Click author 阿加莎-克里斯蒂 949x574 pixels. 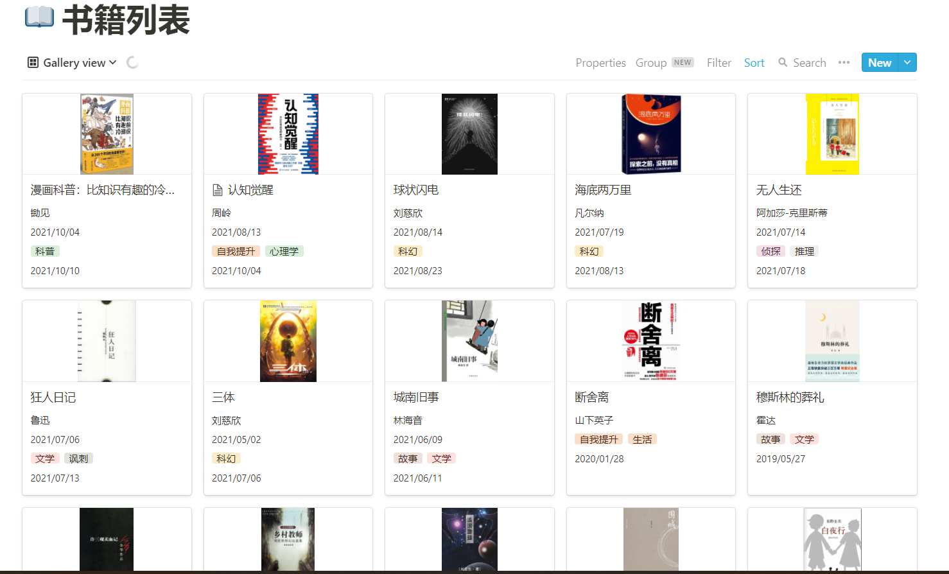point(792,213)
